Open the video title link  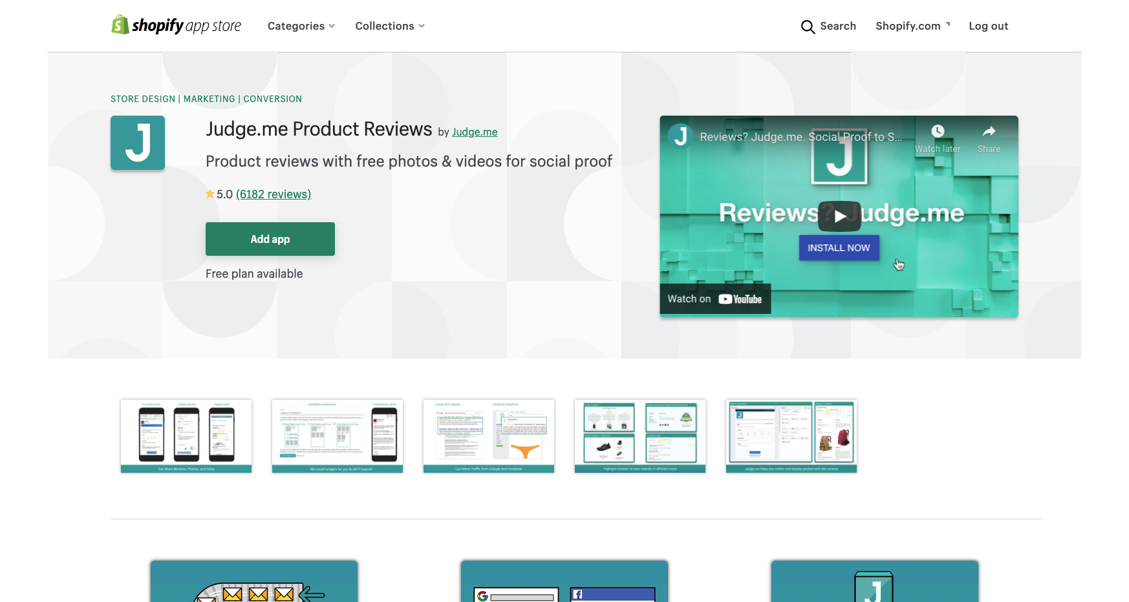(801, 137)
